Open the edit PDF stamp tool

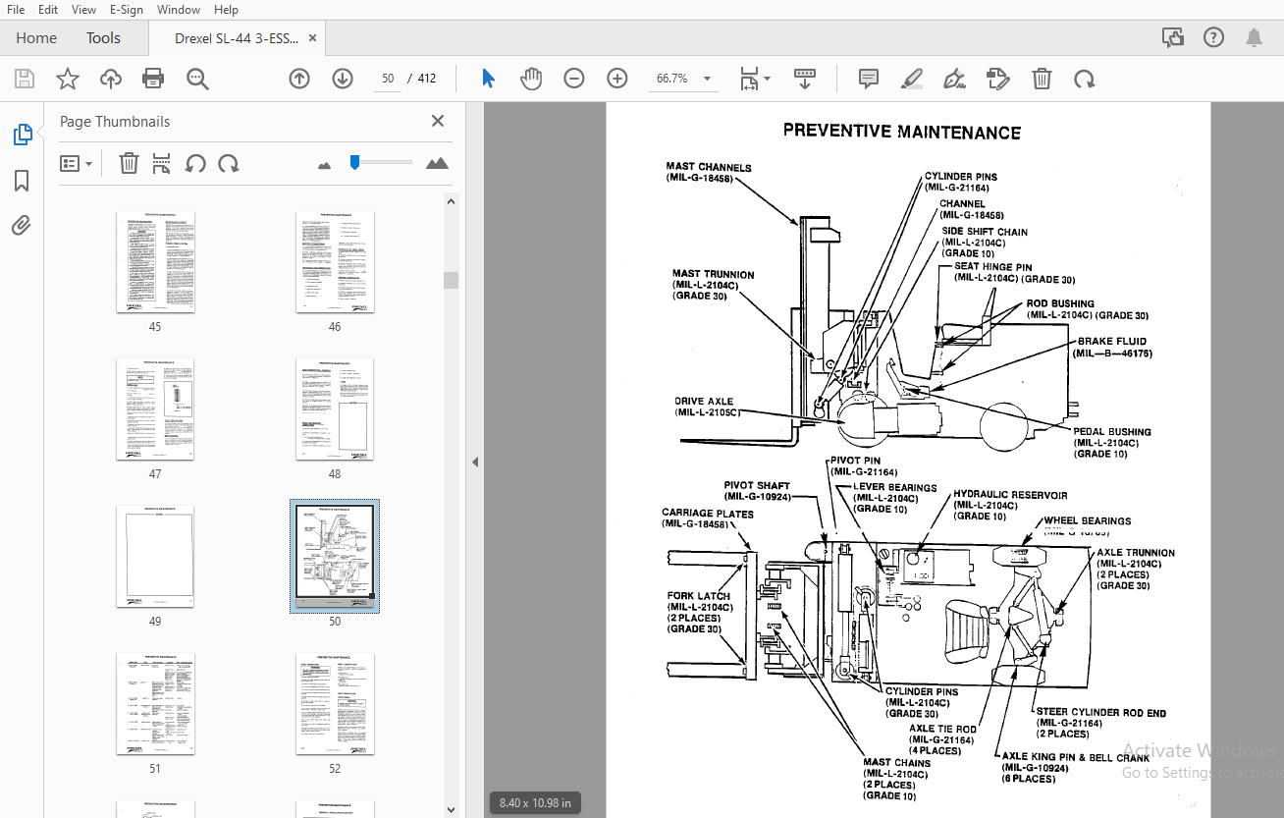tap(997, 79)
